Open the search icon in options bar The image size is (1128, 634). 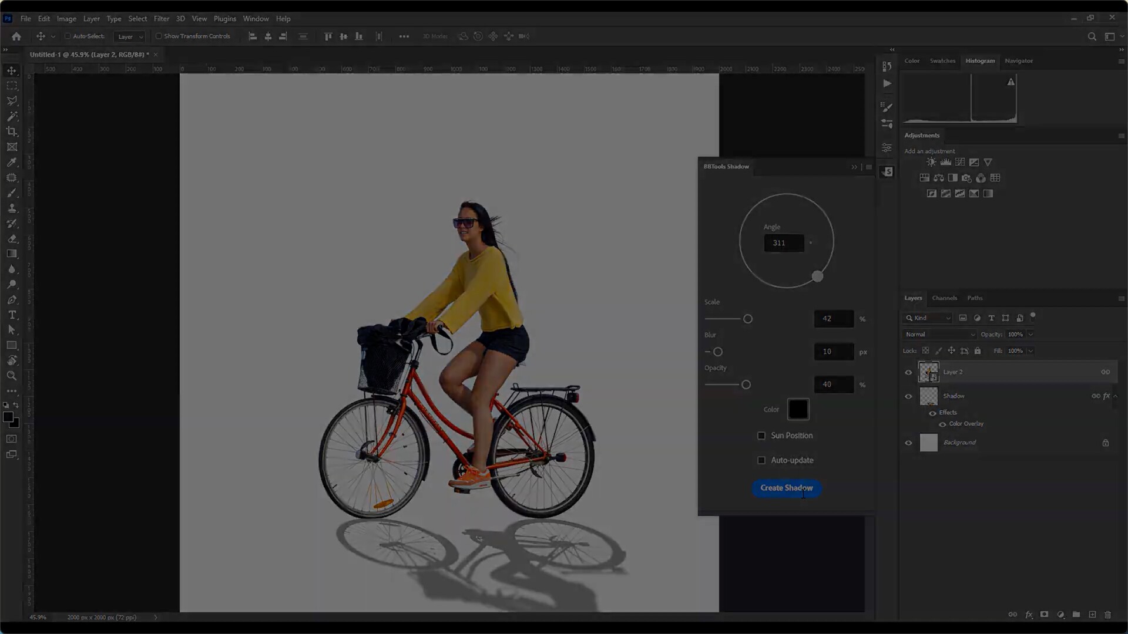point(1092,36)
